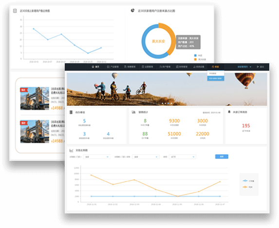Open the time range dropdown showing 7 days
The image size is (279, 228).
pos(183,157)
